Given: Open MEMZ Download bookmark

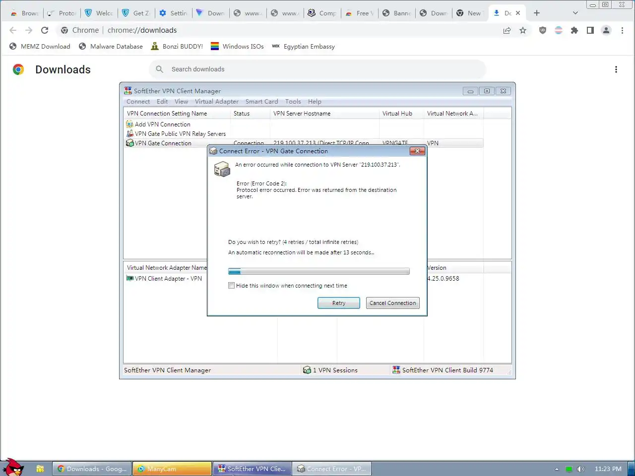Looking at the screenshot, I should 40,47.
